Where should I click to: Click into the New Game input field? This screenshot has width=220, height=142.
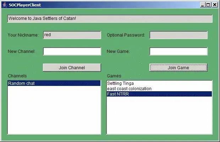tap(178, 51)
